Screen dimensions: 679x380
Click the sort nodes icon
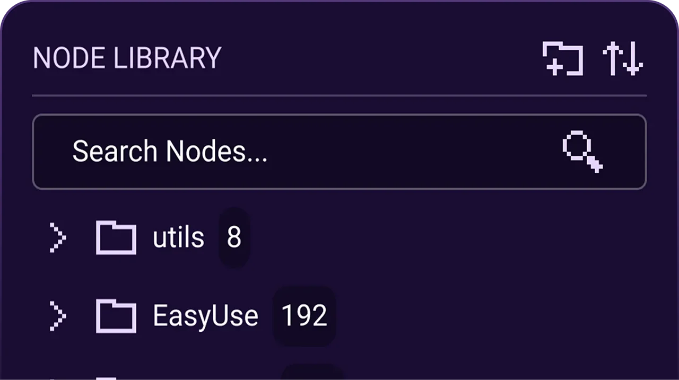tap(623, 58)
